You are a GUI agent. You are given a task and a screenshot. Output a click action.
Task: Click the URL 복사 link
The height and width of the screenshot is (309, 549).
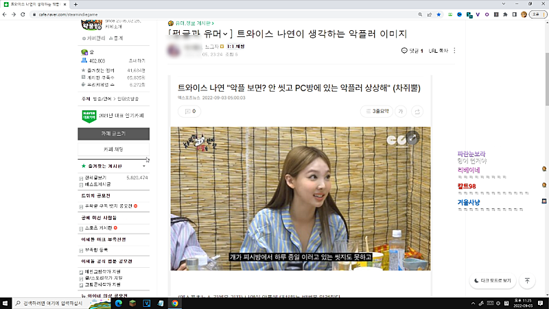point(439,51)
